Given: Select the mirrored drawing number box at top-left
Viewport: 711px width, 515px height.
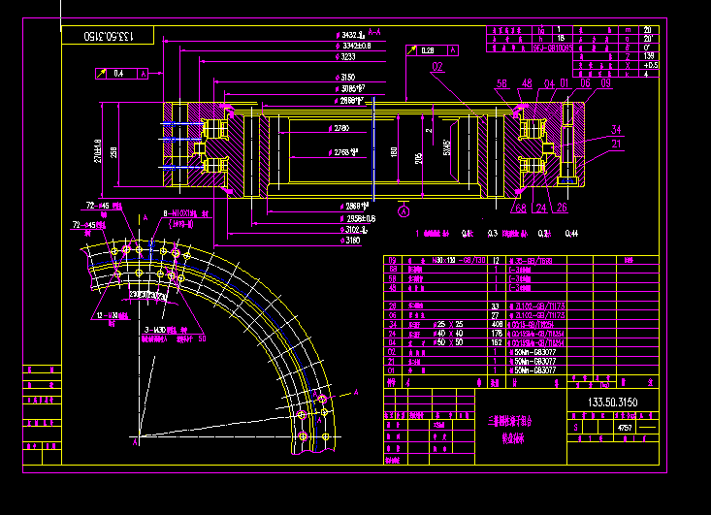Looking at the screenshot, I should click(108, 35).
